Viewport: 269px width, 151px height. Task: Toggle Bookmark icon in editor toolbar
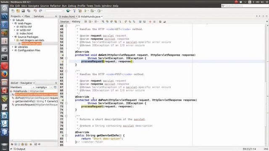pyautogui.click(x=134, y=21)
